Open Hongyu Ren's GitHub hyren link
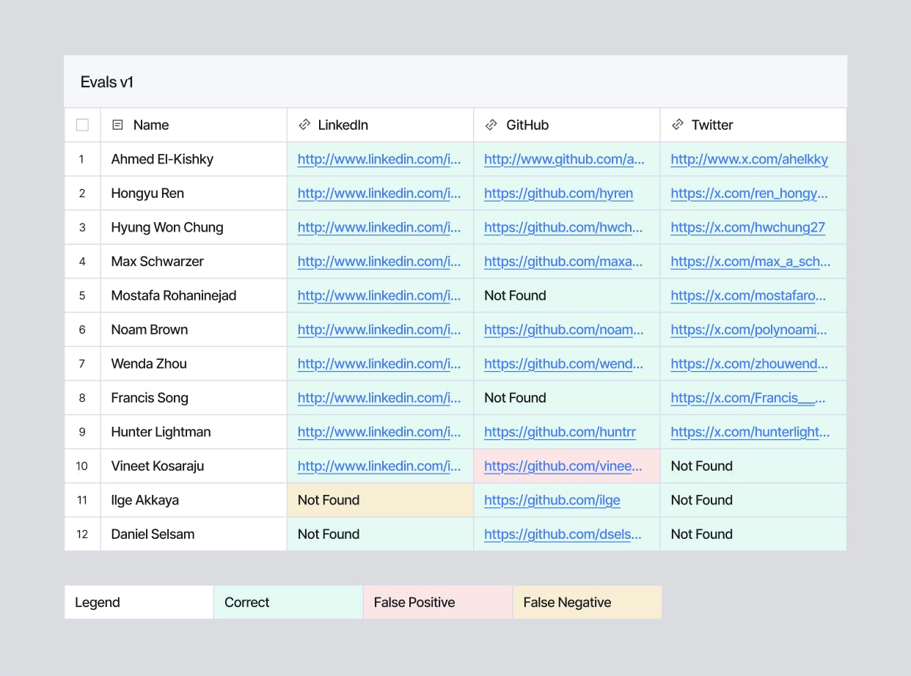 pos(558,194)
